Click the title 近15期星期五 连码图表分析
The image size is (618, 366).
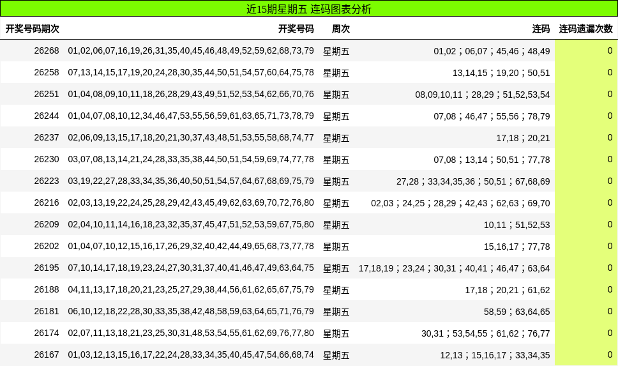[308, 9]
